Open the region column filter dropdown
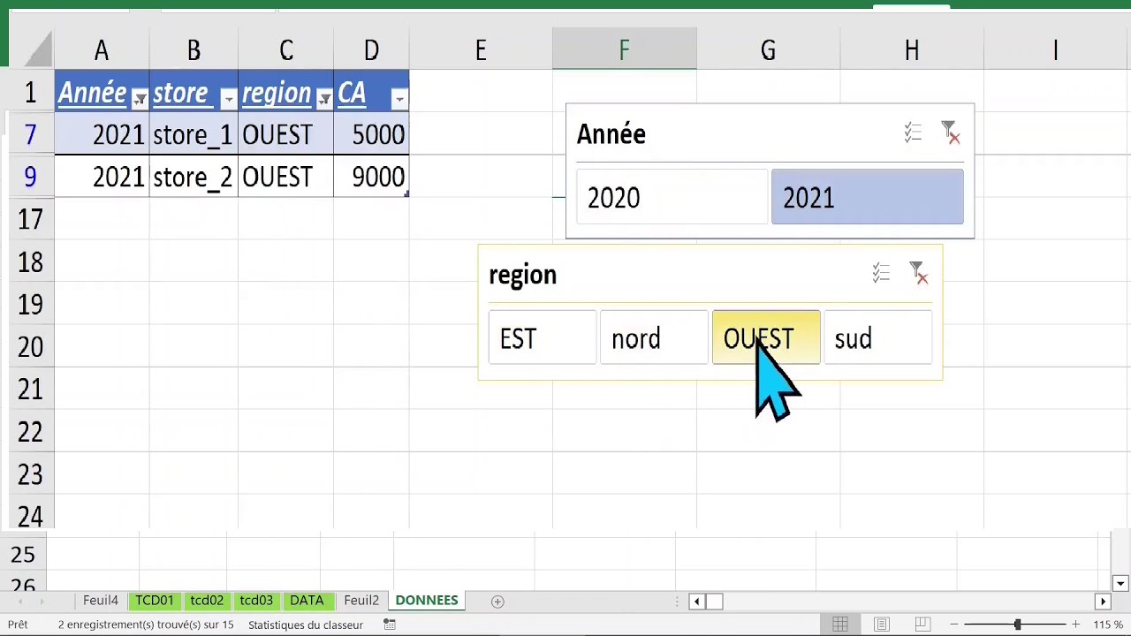Viewport: 1131px width, 636px height. pos(323,99)
